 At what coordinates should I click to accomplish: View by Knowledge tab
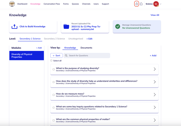70,48
